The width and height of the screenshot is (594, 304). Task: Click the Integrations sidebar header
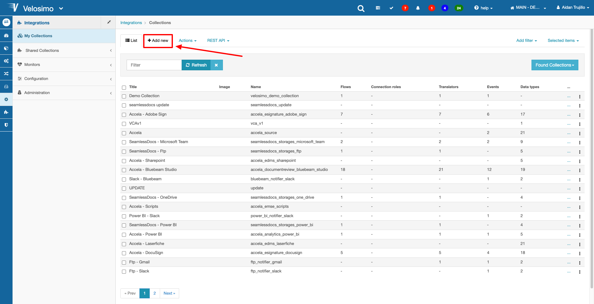57,22
